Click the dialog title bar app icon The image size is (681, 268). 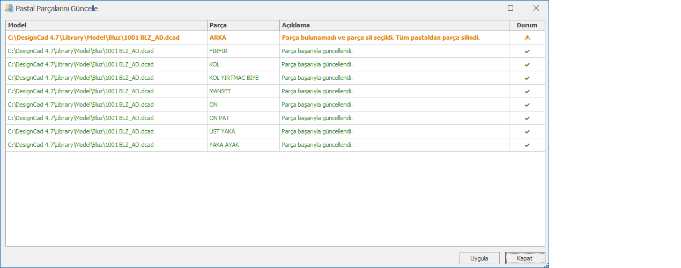(9, 8)
